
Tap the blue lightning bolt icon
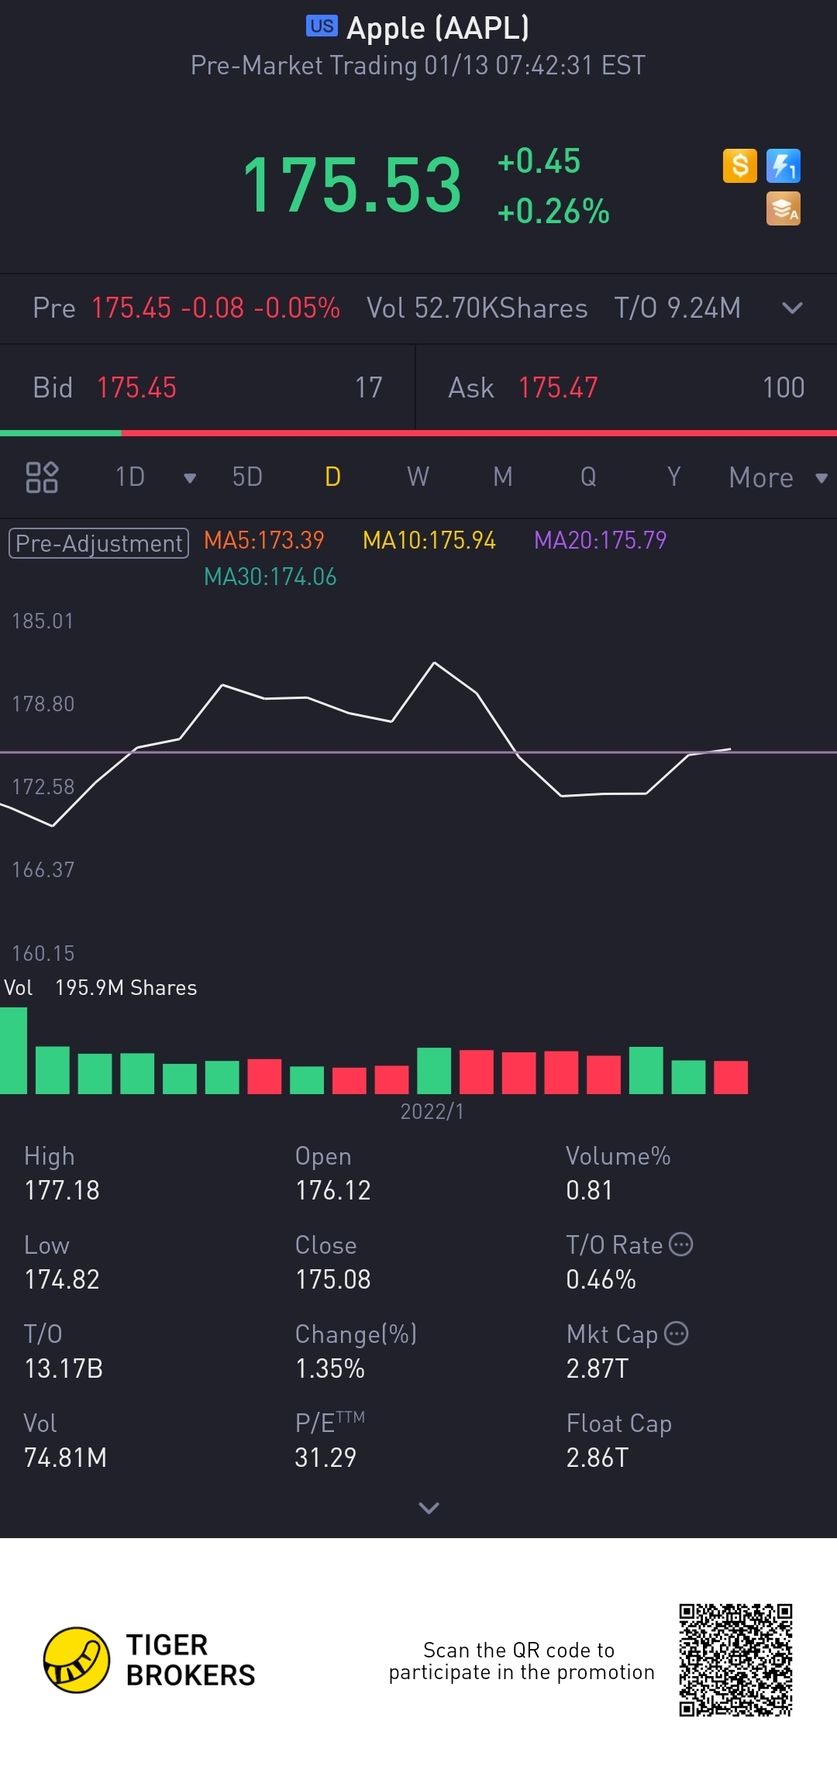783,166
